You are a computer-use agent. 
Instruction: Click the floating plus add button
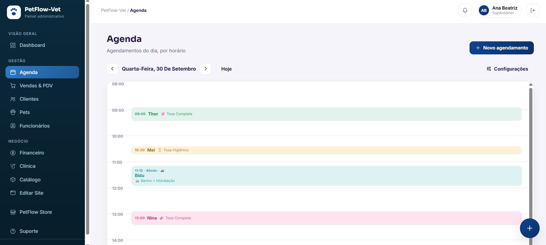(x=529, y=228)
